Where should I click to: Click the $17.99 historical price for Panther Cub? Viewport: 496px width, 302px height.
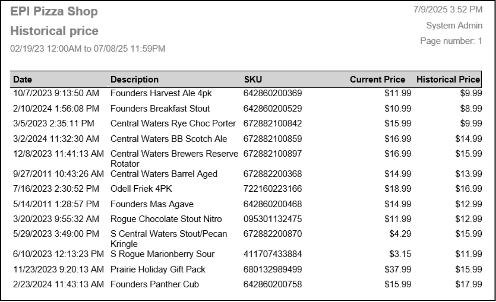click(x=468, y=284)
